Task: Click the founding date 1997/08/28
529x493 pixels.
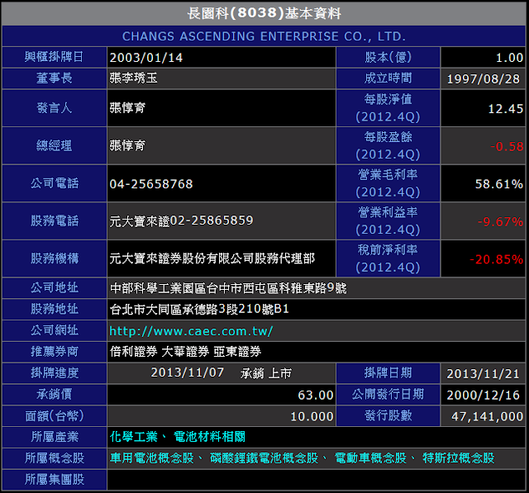Action: [483, 78]
